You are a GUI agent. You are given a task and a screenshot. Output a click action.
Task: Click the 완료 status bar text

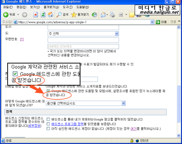[9, 141]
